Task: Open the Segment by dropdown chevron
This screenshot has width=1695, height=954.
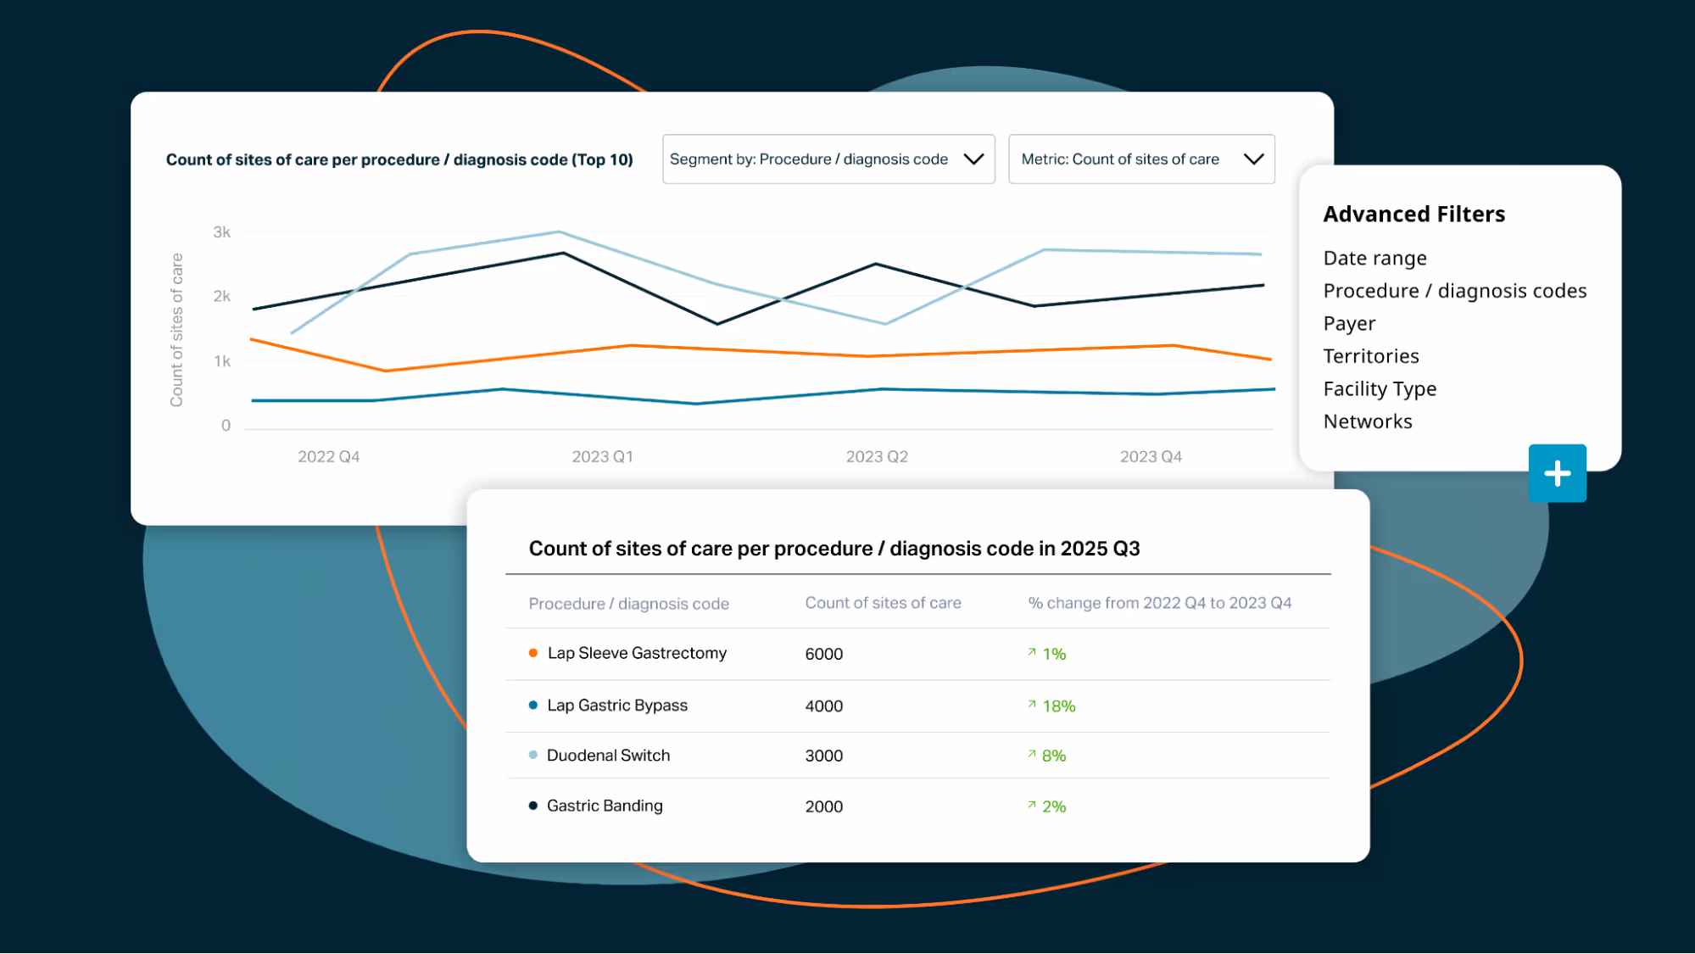Action: (x=973, y=159)
